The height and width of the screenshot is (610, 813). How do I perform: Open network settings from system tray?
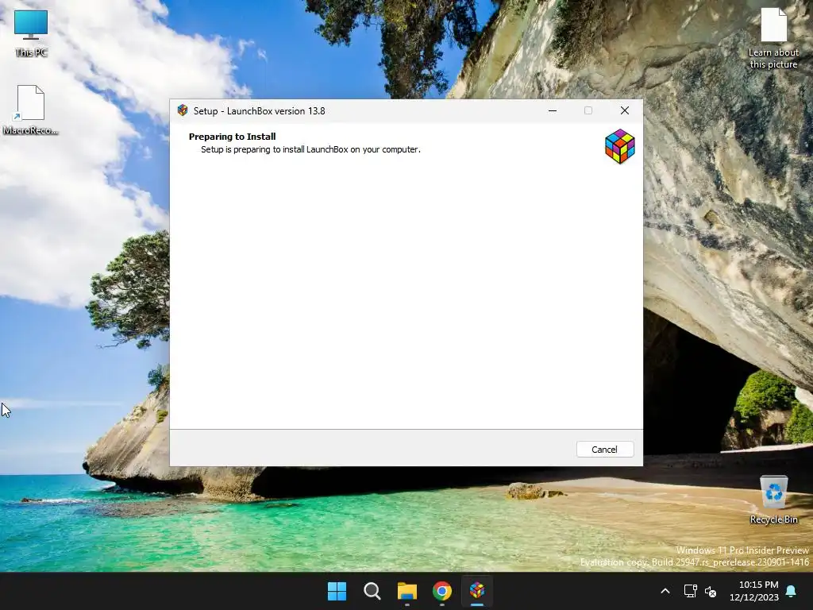pos(690,591)
